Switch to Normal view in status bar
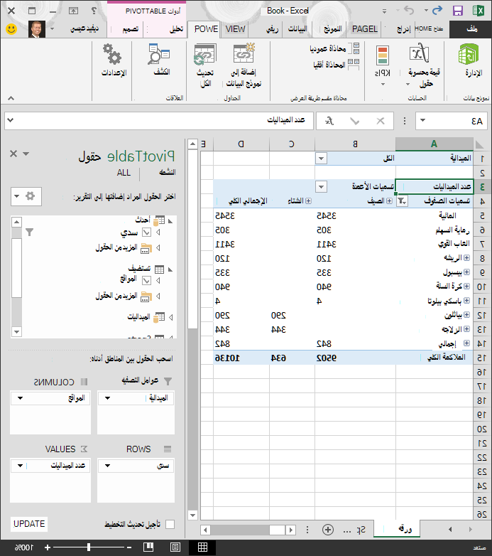Screen dimensions: 492x556 pos(202,547)
